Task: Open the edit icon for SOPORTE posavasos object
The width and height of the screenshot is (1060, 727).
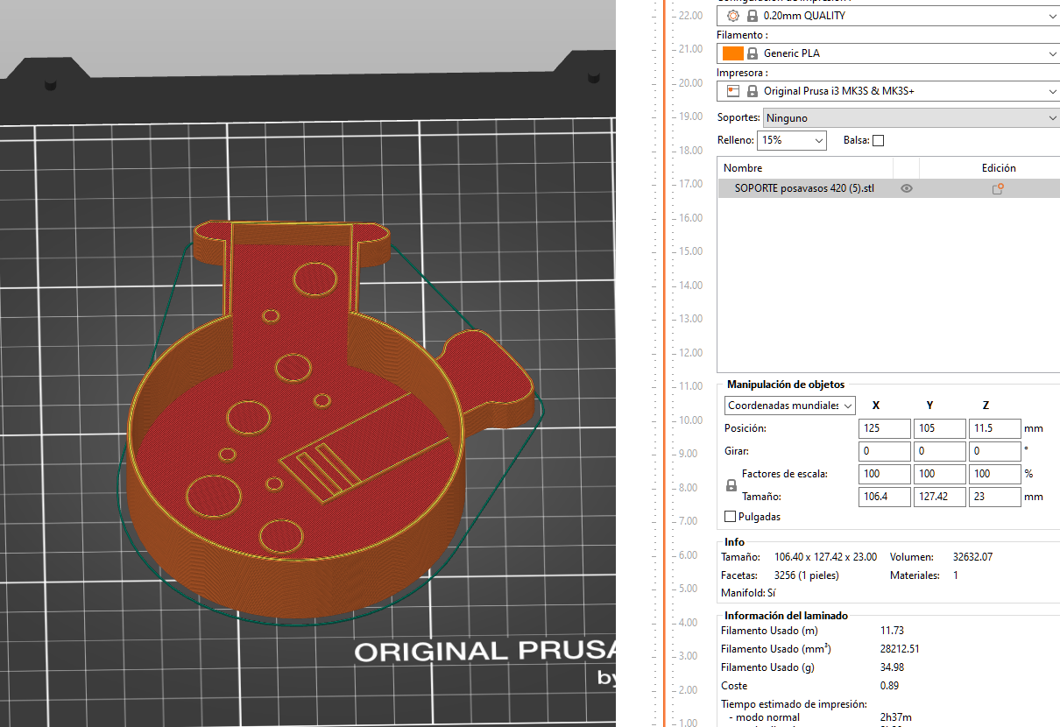Action: point(997,188)
